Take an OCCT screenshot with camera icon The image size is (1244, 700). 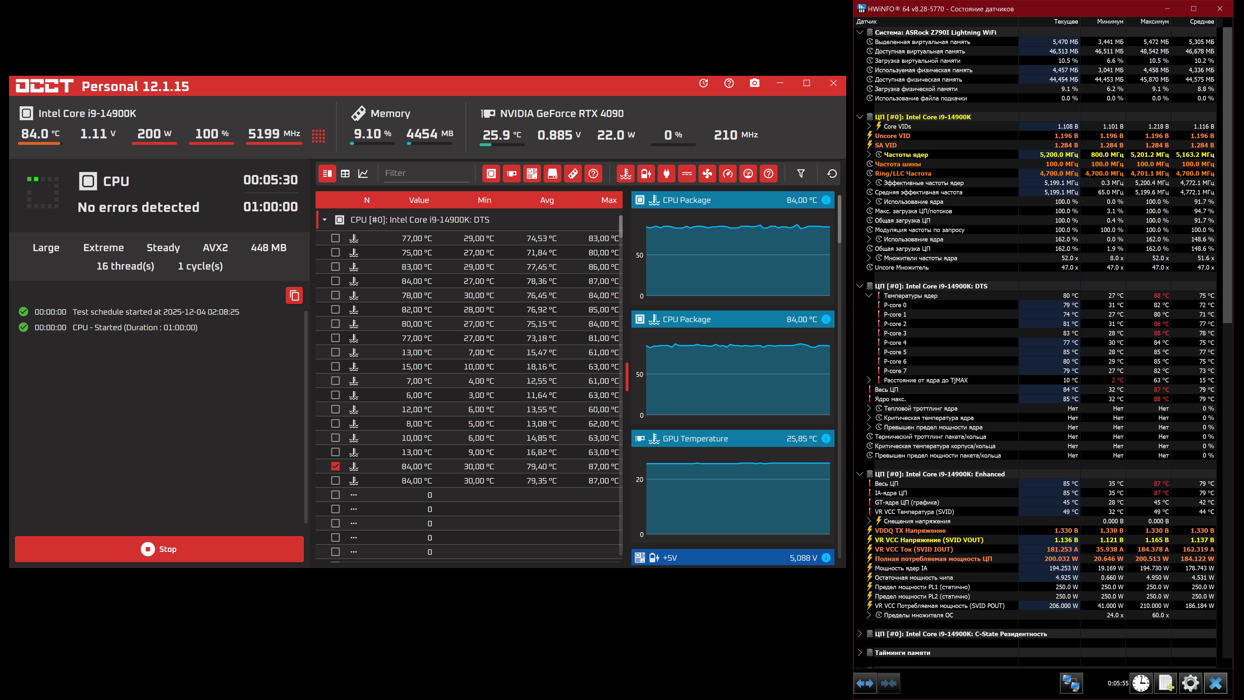(754, 83)
